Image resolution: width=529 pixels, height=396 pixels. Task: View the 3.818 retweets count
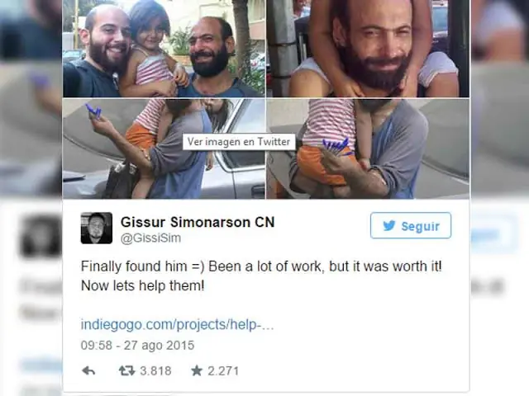(155, 370)
